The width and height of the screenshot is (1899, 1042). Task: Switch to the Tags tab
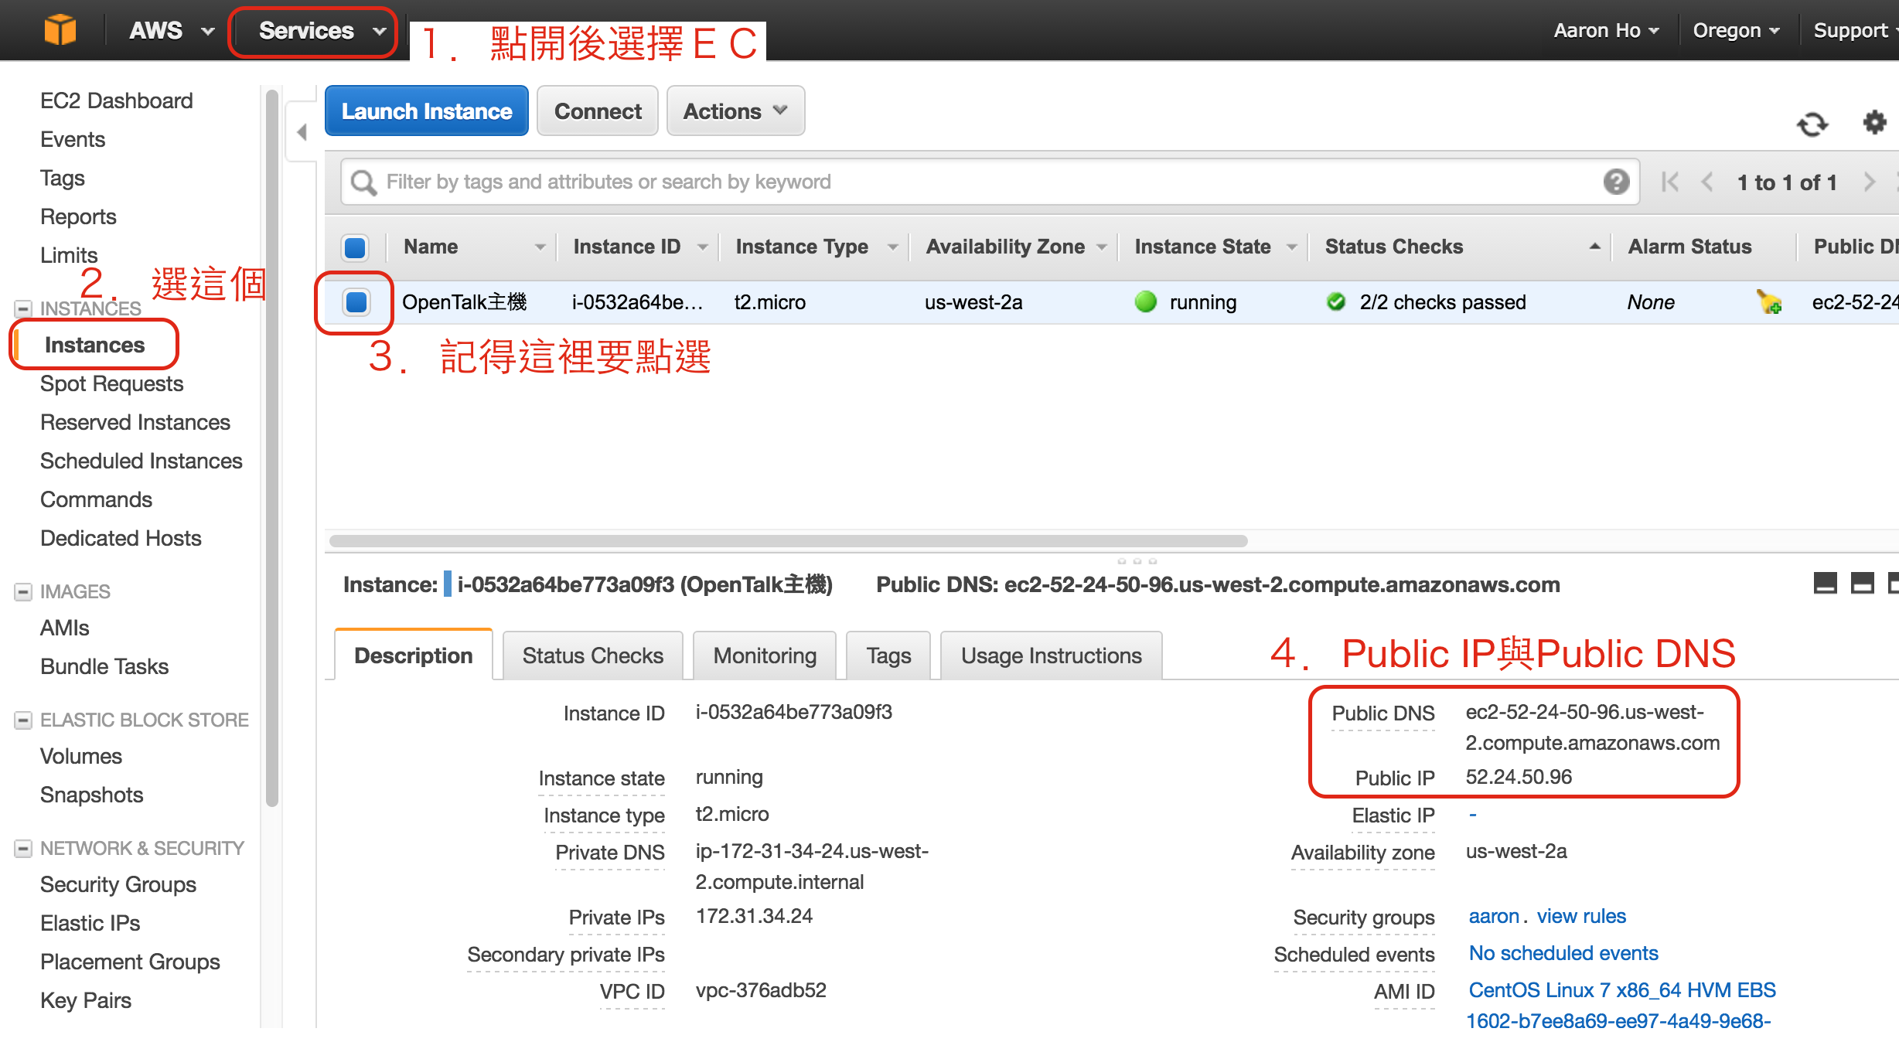(x=888, y=656)
